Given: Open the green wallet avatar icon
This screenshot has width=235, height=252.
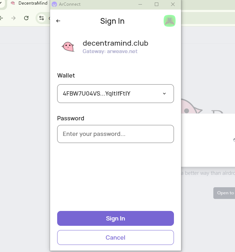Looking at the screenshot, I should [169, 21].
